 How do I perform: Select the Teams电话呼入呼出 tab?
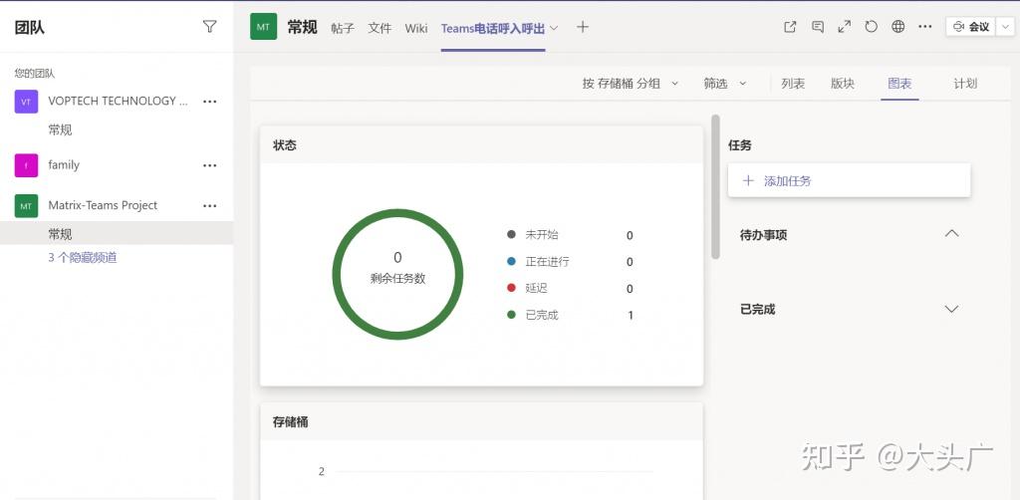493,28
